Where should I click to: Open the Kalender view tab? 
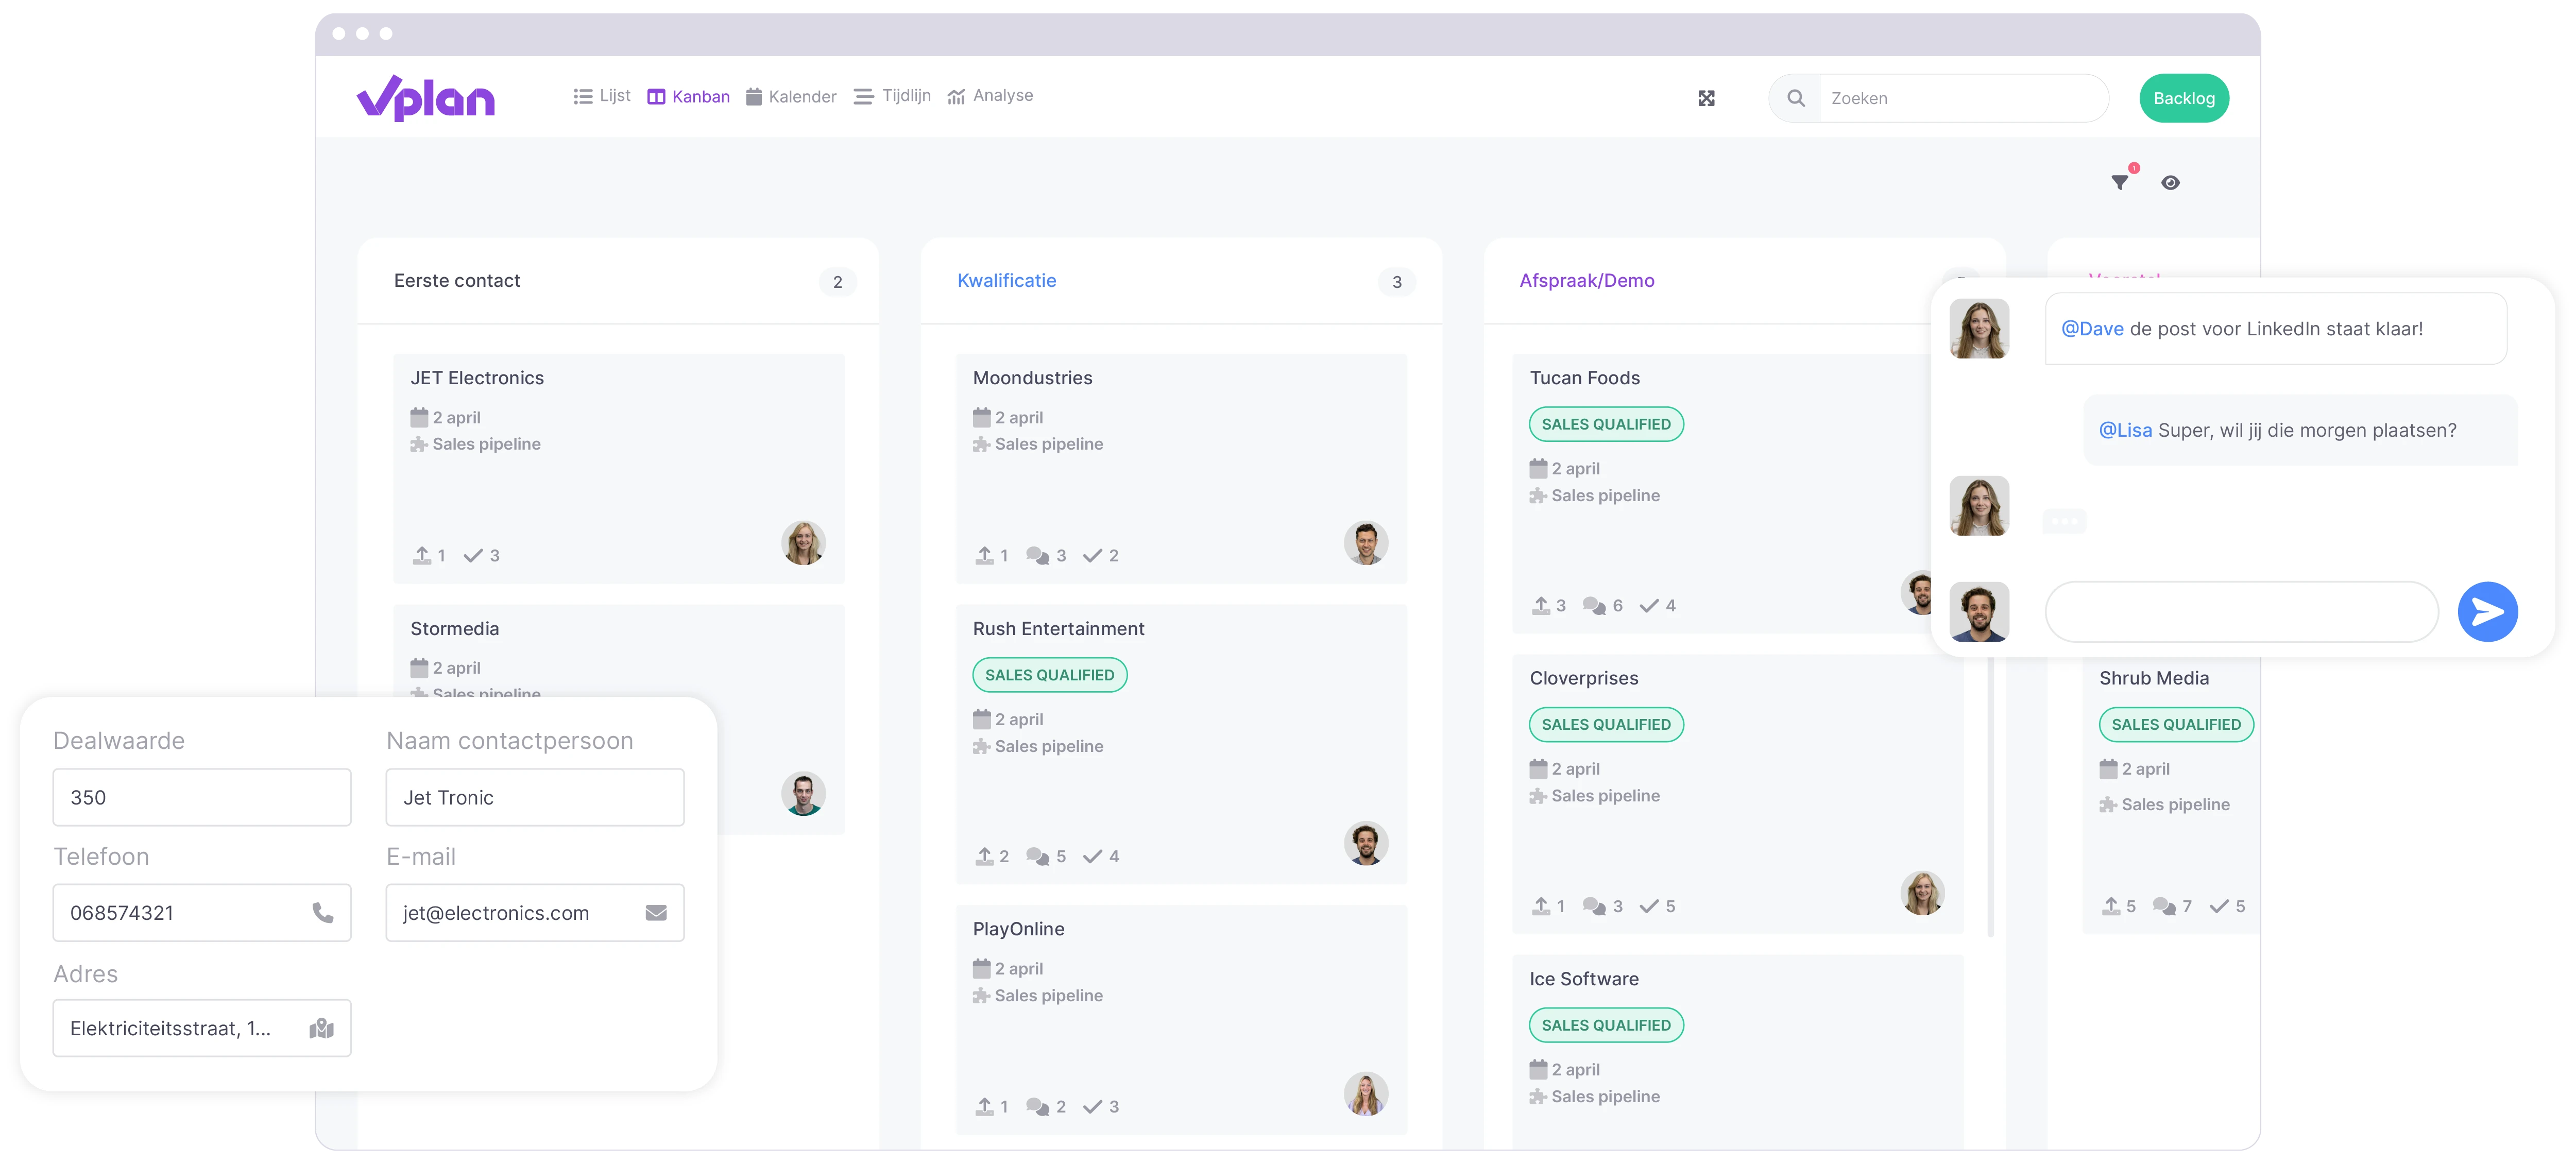tap(791, 97)
